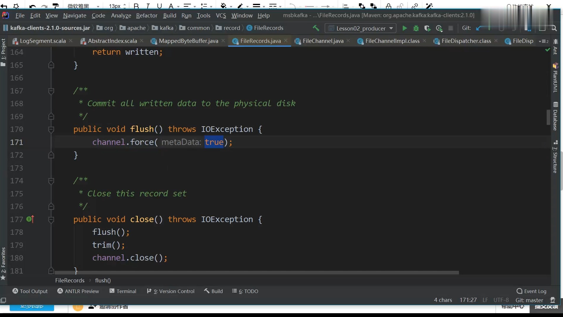Viewport: 563px width, 317px height.
Task: Launch the profiler run icon
Action: click(439, 28)
